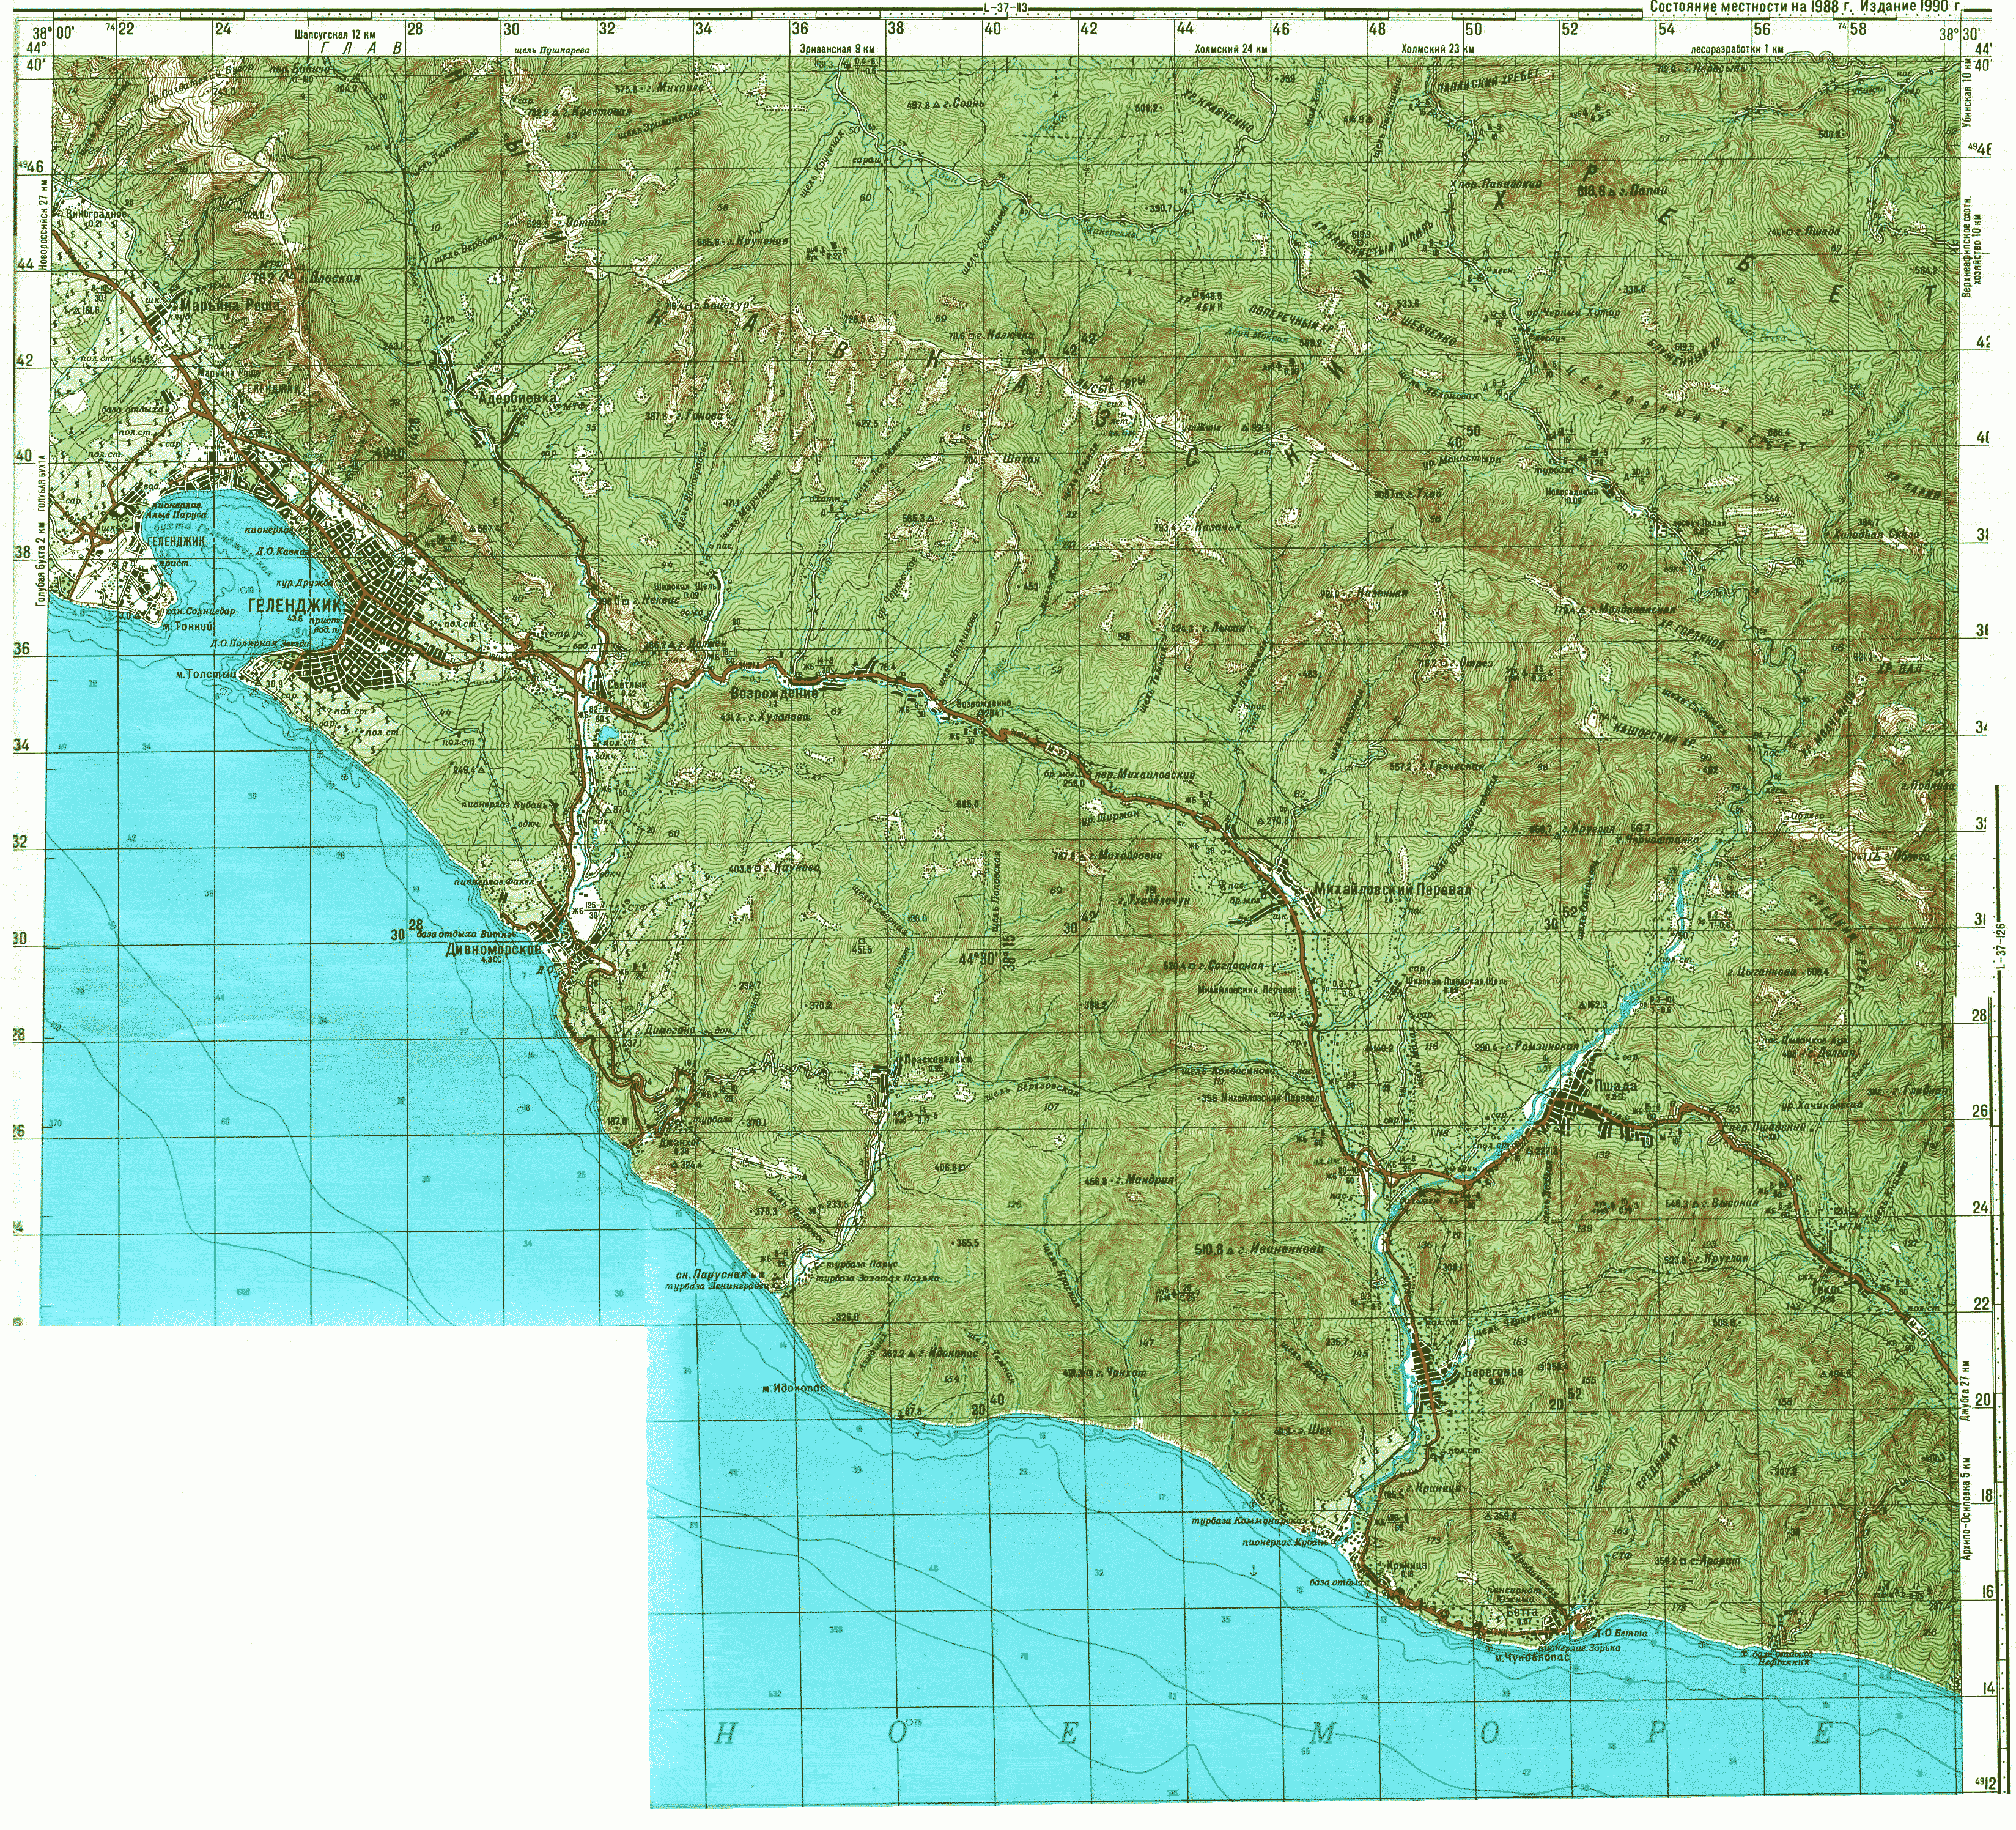2016x1830 pixels.
Task: Click the peak label 'г. Хулапова'
Action: (777, 716)
